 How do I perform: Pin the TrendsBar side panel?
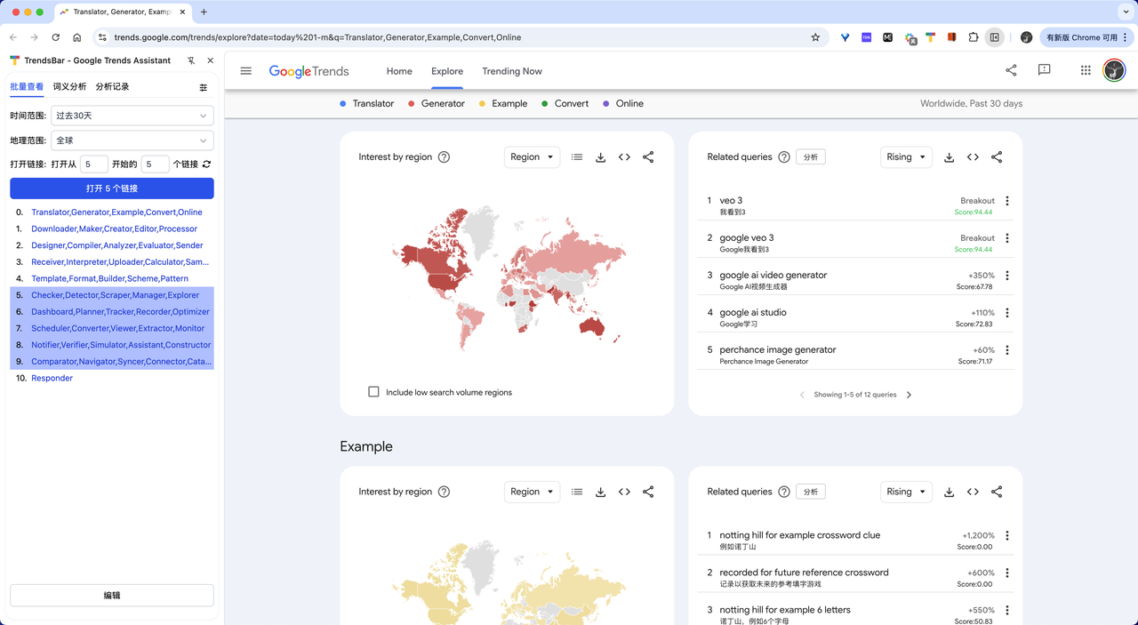tap(191, 60)
